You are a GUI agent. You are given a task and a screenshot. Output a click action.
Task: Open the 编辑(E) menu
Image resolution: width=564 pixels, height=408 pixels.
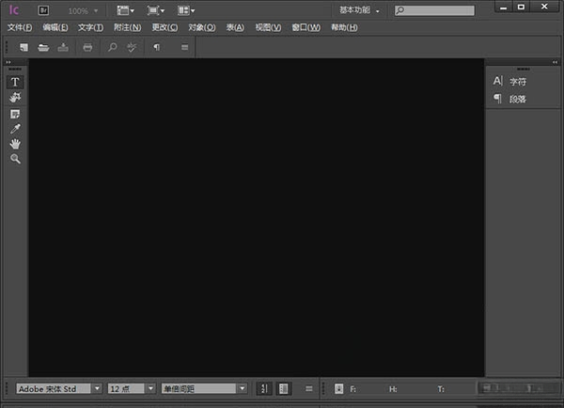[55, 27]
